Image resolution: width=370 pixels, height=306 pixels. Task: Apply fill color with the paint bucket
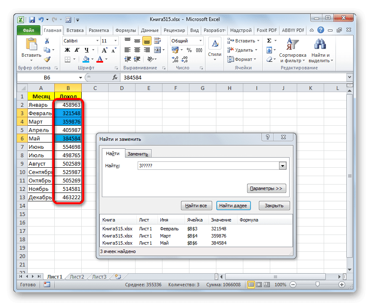[86, 59]
